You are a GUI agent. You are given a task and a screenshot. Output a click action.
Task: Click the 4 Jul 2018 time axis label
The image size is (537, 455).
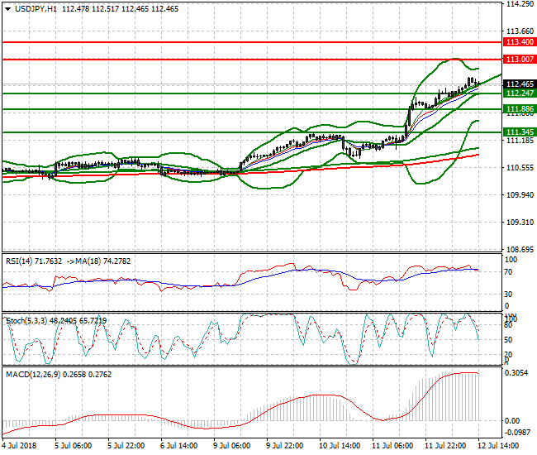(19, 446)
